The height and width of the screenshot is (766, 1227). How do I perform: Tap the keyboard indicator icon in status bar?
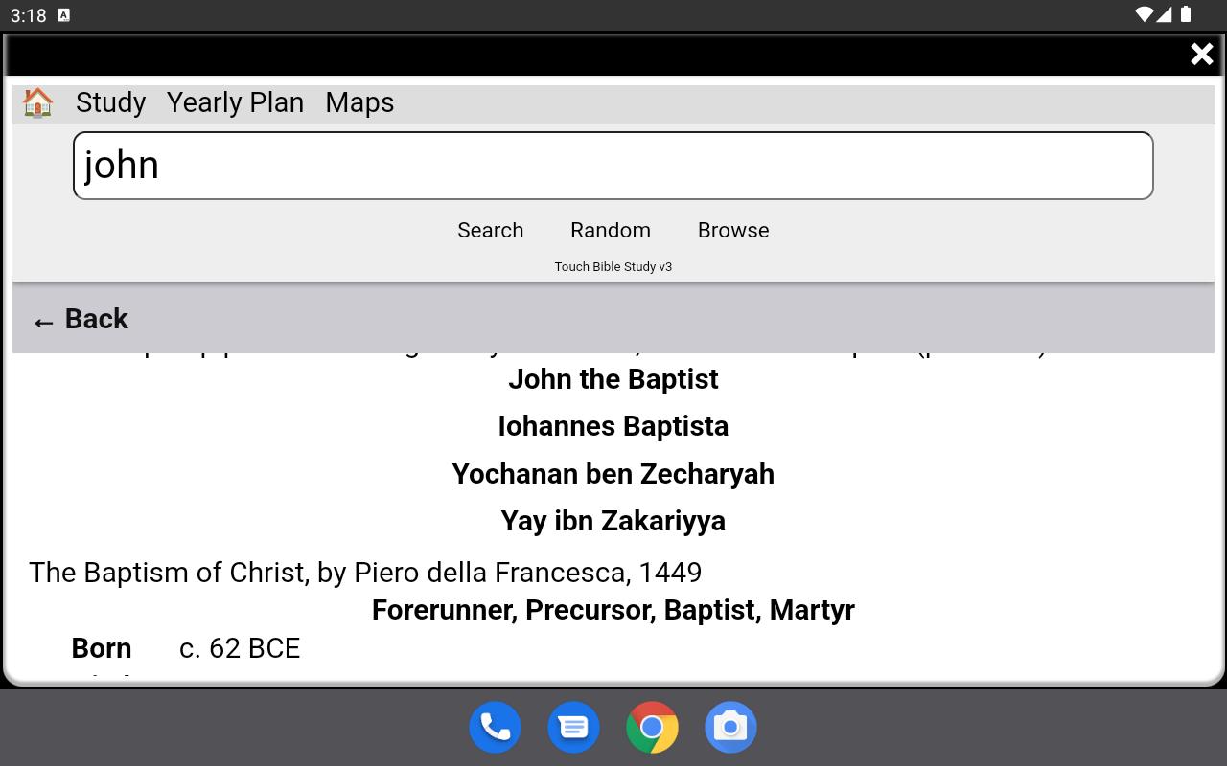pyautogui.click(x=63, y=15)
